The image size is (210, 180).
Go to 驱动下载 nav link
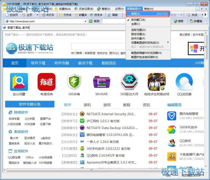[85, 63]
